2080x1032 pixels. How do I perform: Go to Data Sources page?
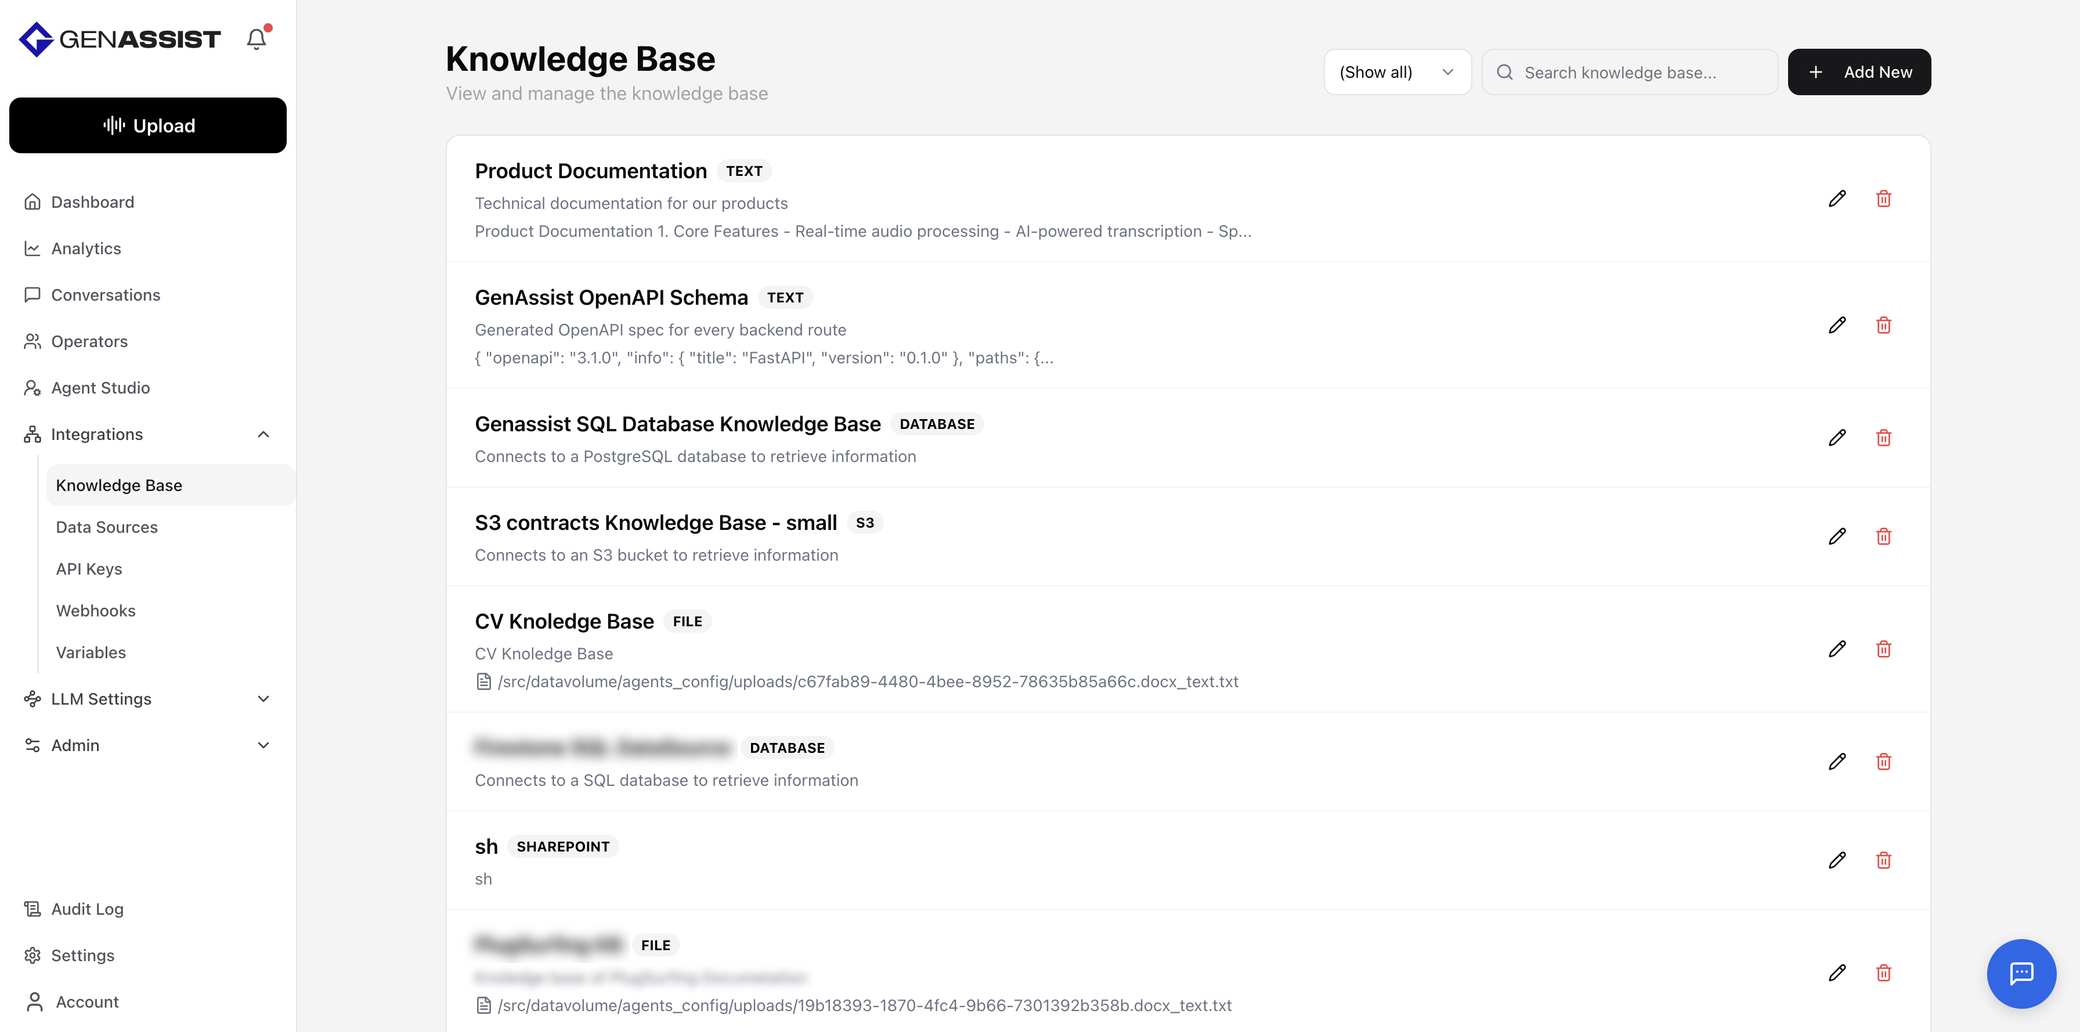pyautogui.click(x=107, y=527)
